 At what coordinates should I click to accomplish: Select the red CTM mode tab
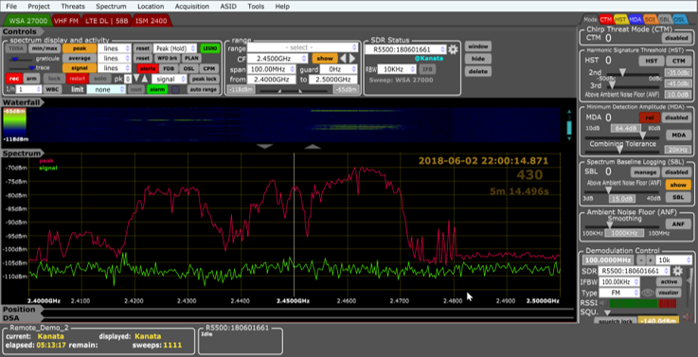605,20
